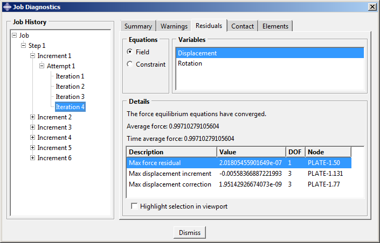Screen dimensions: 380x243
Task: Switch to the Summary tab
Action: (x=138, y=26)
